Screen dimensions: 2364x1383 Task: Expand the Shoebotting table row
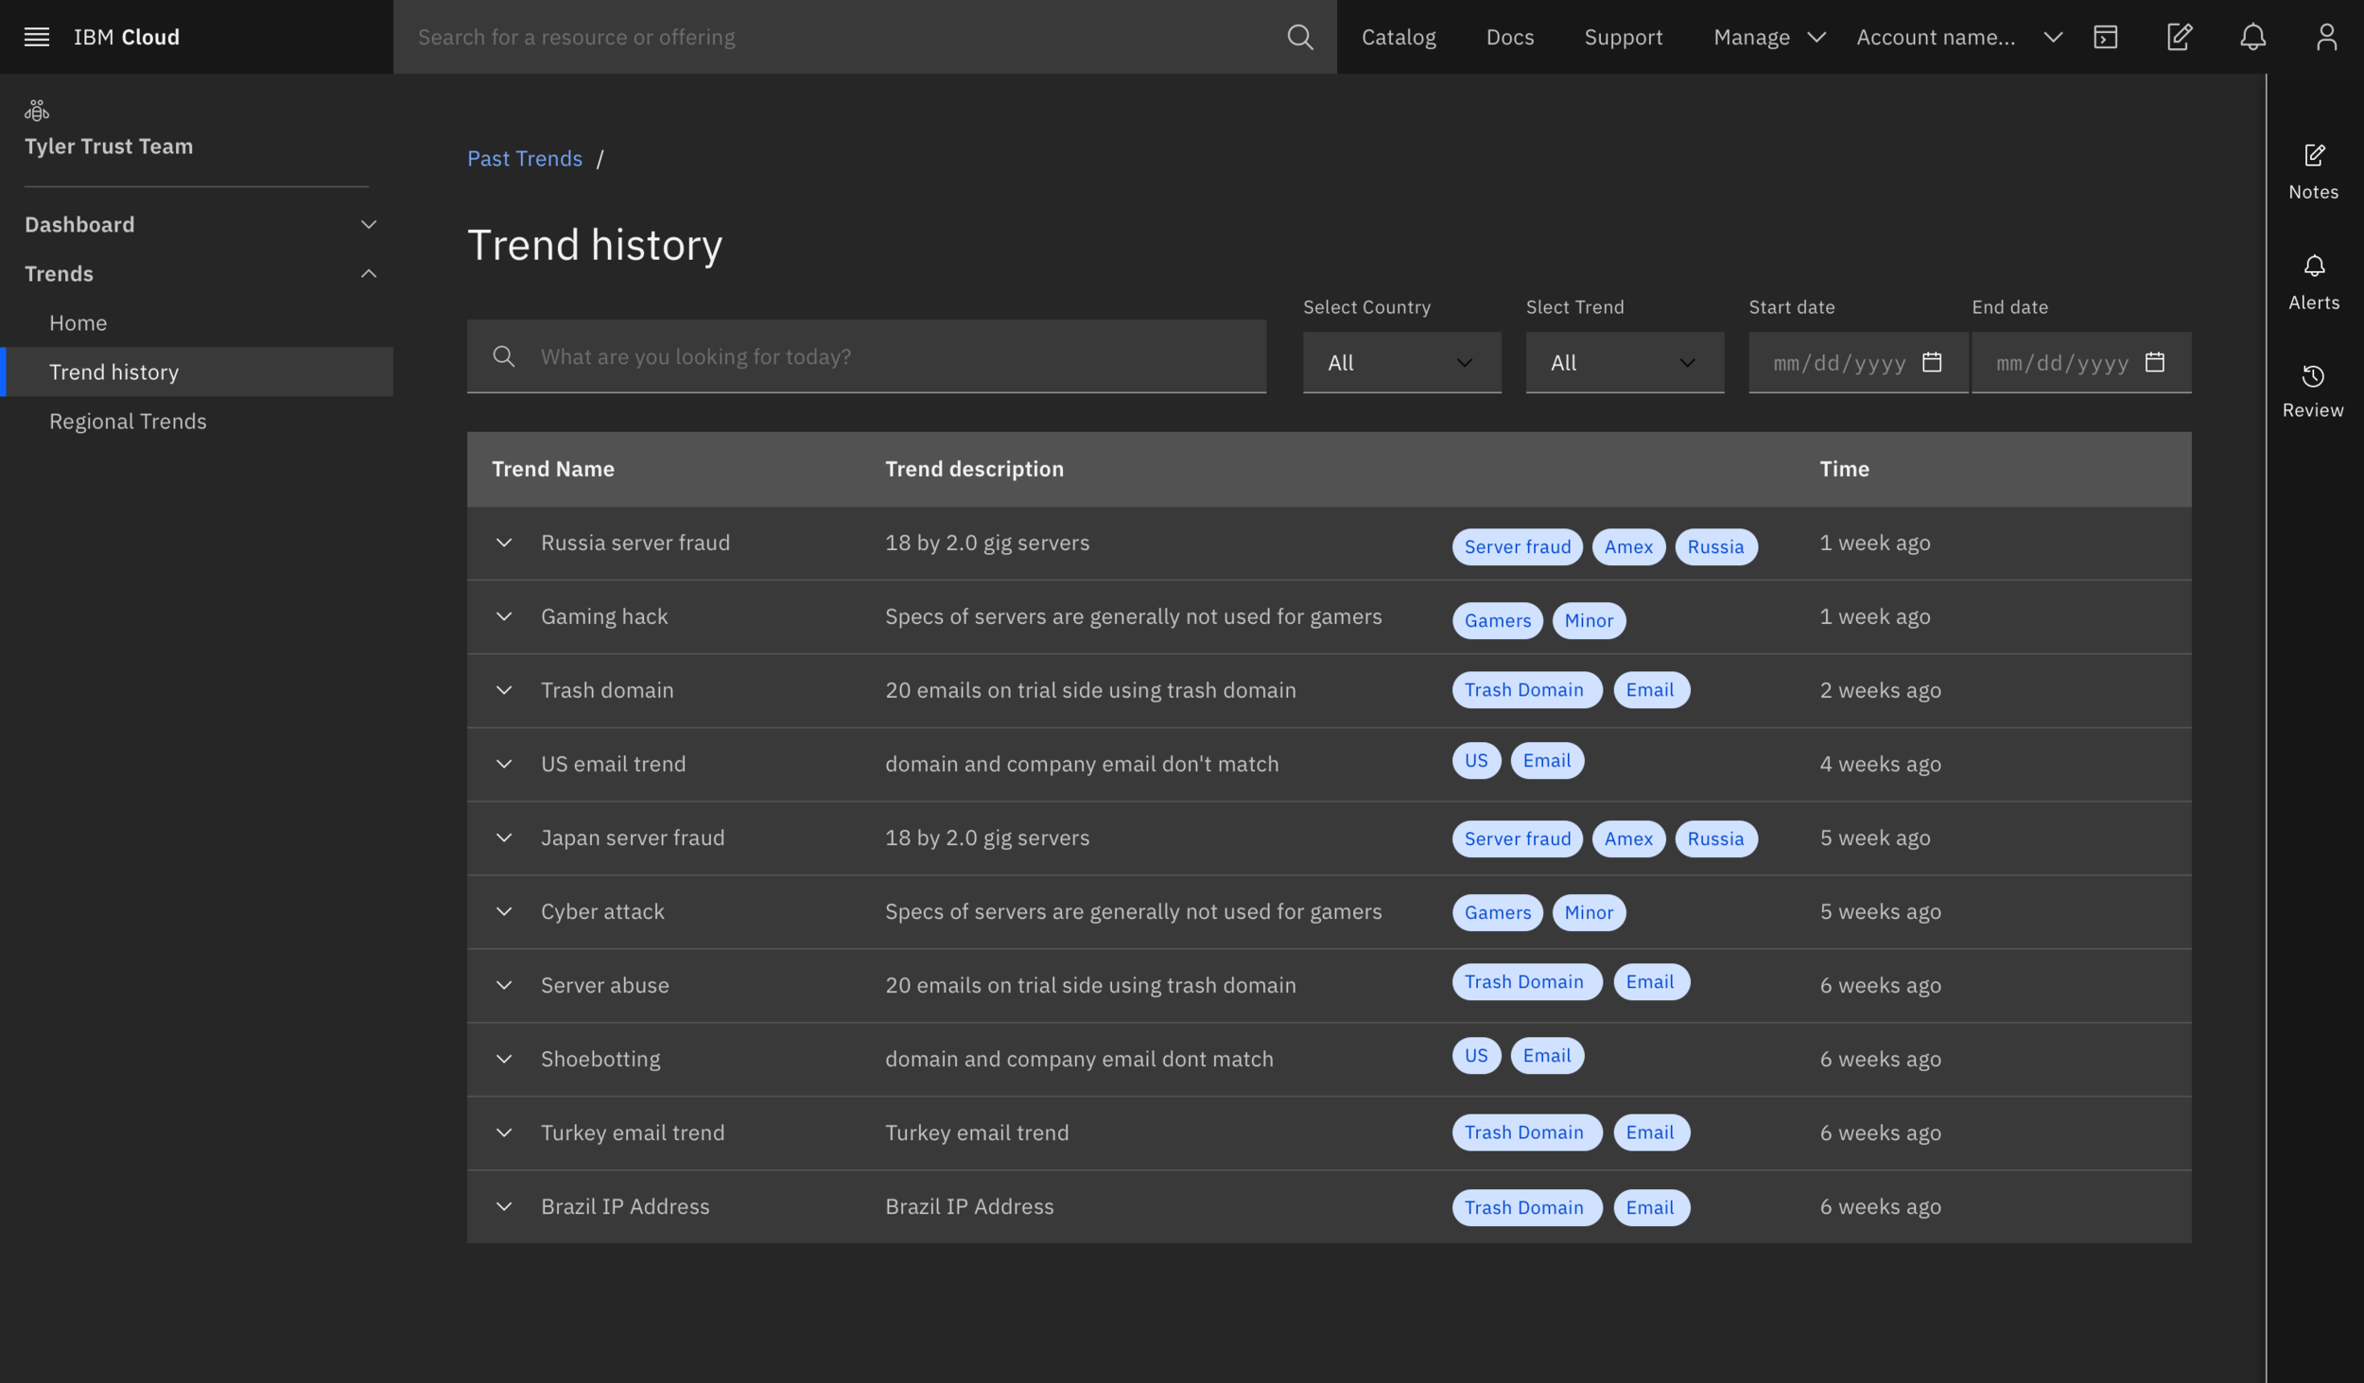pos(504,1059)
